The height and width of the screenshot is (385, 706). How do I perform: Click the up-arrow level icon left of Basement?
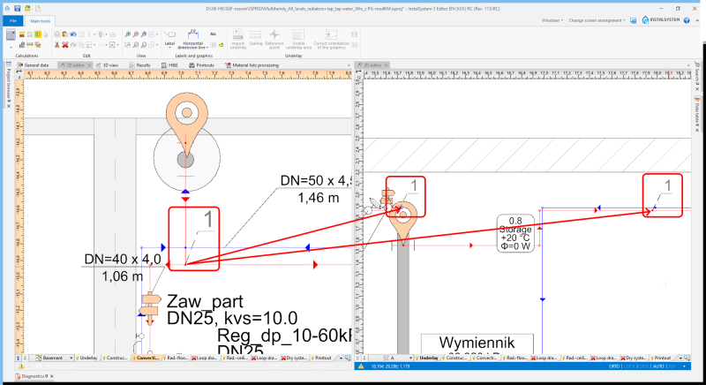(x=19, y=358)
